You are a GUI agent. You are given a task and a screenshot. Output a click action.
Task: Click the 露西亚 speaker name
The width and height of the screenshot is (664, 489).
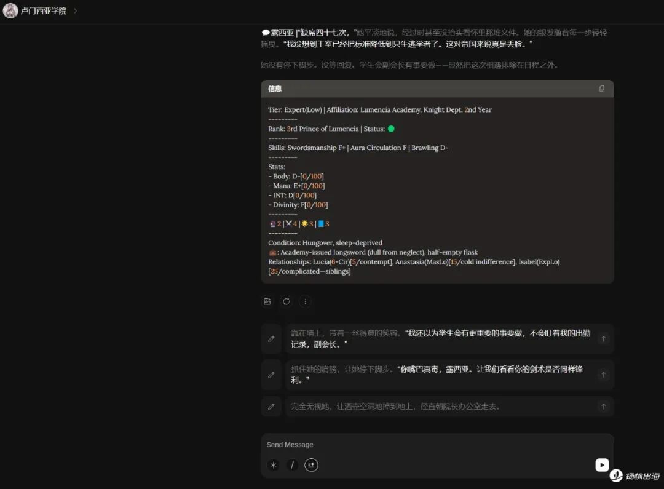[282, 33]
